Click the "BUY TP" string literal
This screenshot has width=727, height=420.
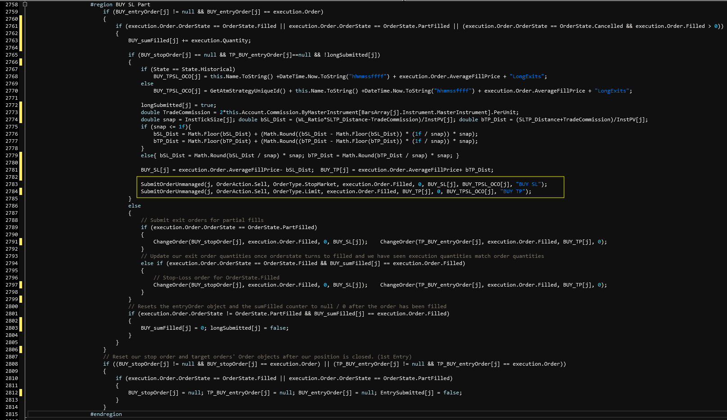click(x=513, y=191)
